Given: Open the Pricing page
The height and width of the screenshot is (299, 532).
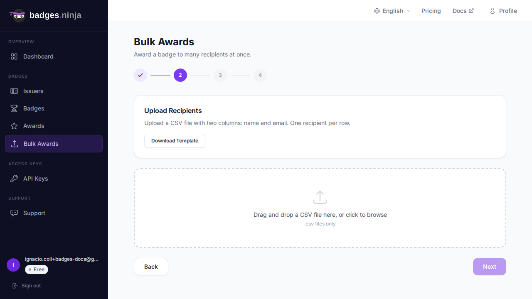Looking at the screenshot, I should (x=431, y=11).
